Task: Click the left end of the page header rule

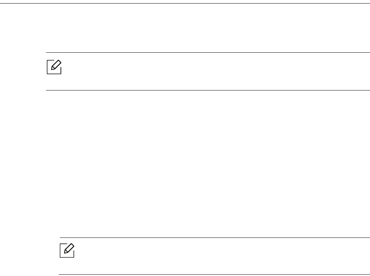Action: pos(2,4)
